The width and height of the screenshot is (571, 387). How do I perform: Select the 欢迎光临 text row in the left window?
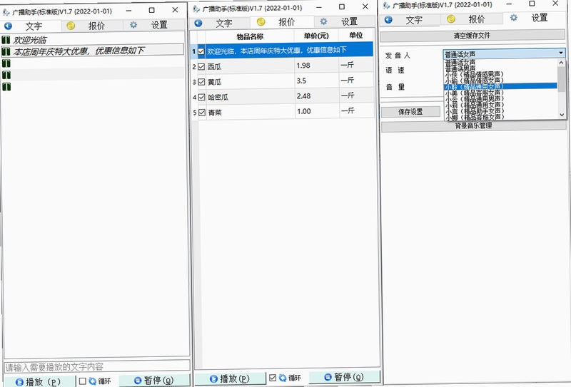pos(93,40)
